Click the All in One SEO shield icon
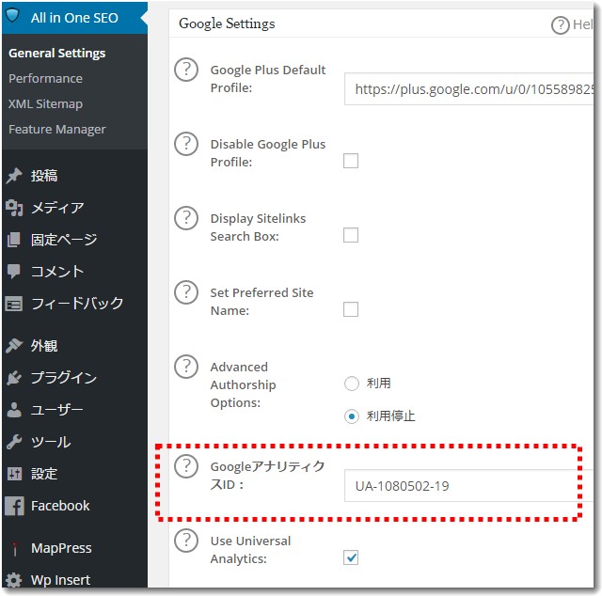This screenshot has width=602, height=596. tap(12, 16)
